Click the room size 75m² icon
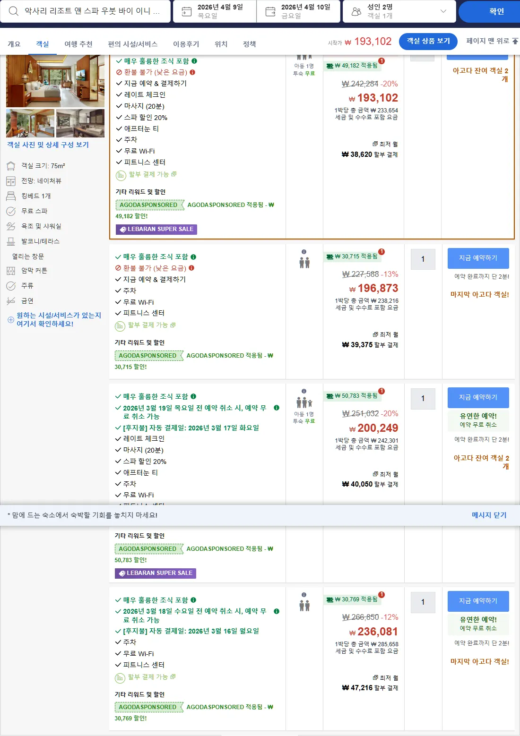Viewport: 520px width, 736px height. click(x=11, y=166)
